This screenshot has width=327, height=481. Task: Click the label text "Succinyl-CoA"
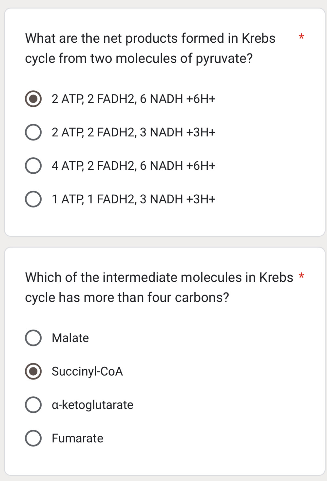87,371
